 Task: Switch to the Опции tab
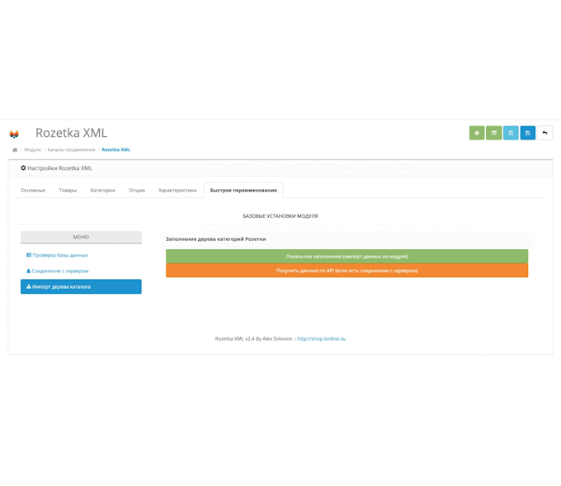tap(137, 191)
